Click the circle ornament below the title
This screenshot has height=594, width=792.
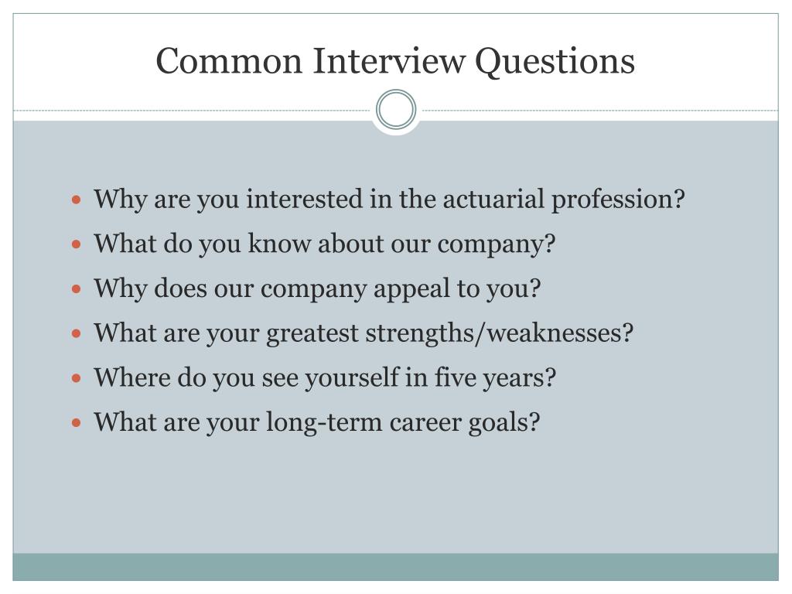tap(396, 110)
